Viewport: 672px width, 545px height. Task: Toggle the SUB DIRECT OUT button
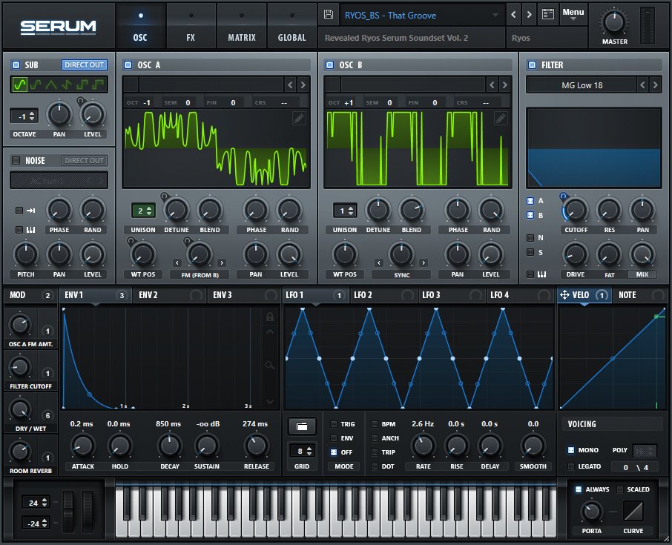84,65
